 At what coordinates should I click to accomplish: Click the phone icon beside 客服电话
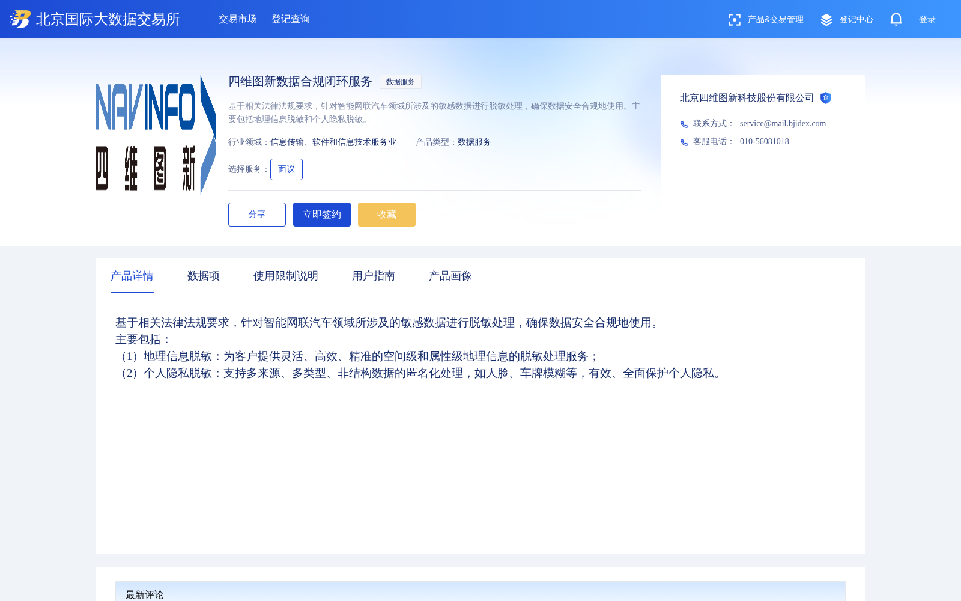pos(684,142)
